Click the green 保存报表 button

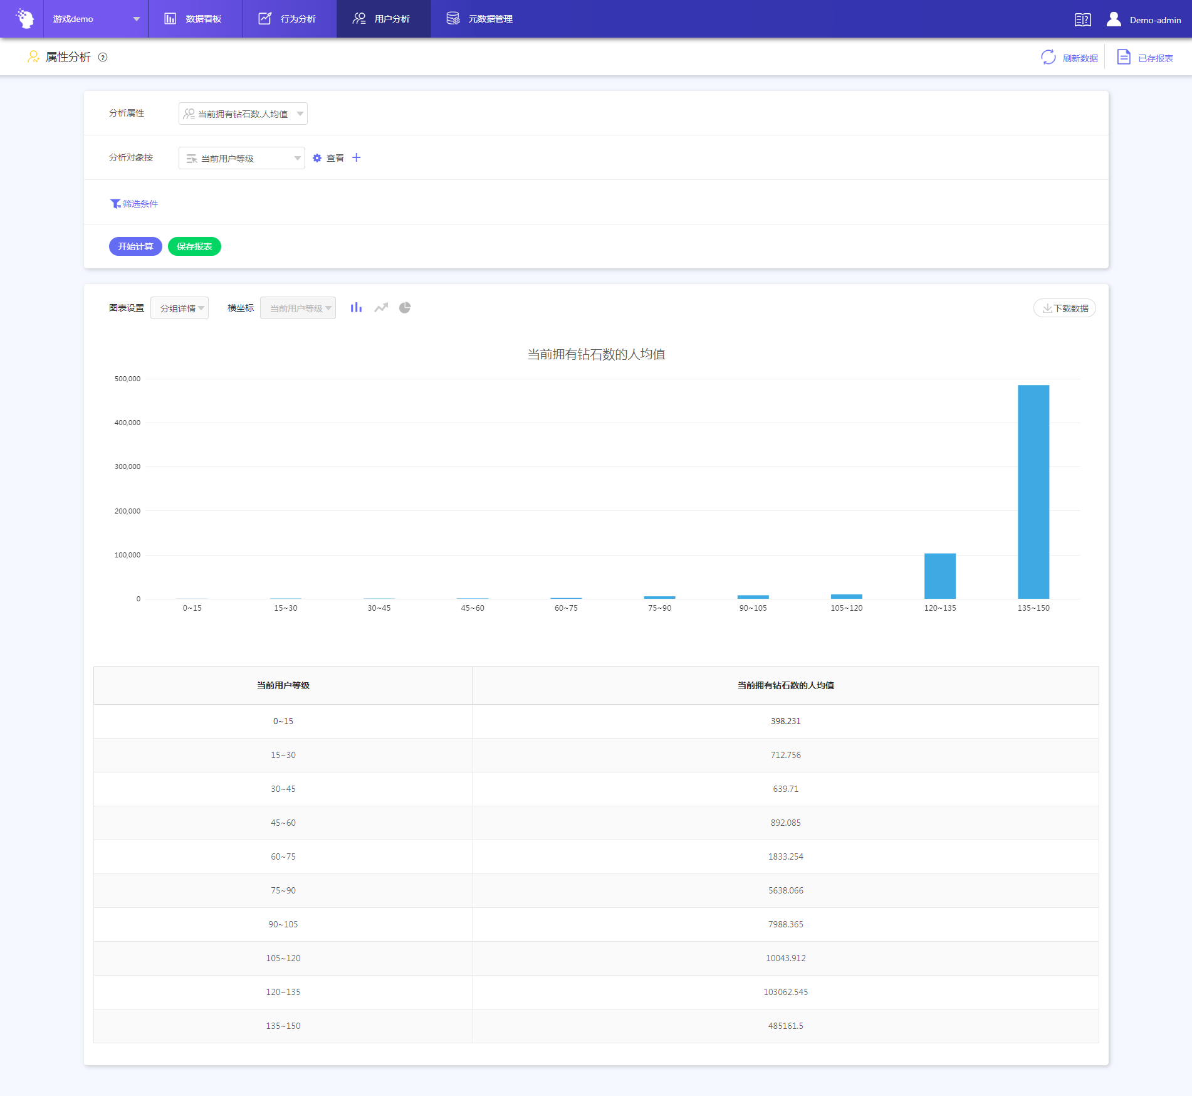coord(194,246)
